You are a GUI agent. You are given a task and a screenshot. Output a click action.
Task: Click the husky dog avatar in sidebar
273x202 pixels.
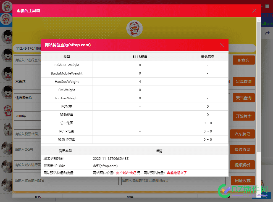pos(7,129)
